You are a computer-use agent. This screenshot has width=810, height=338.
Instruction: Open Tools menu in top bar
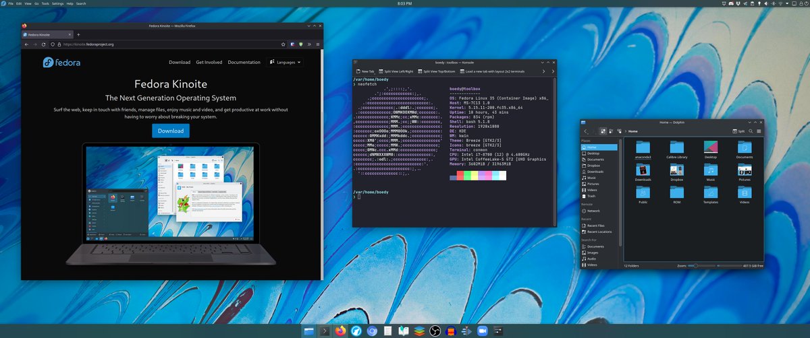(x=46, y=3)
